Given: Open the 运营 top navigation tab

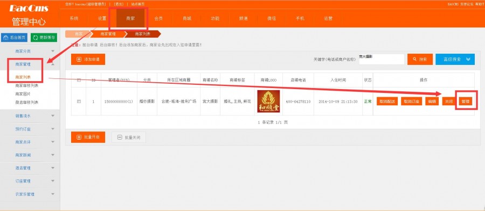Looking at the screenshot, I should tap(328, 18).
